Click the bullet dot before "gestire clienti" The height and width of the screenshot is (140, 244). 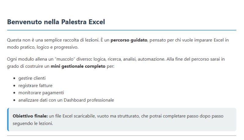click(14, 79)
